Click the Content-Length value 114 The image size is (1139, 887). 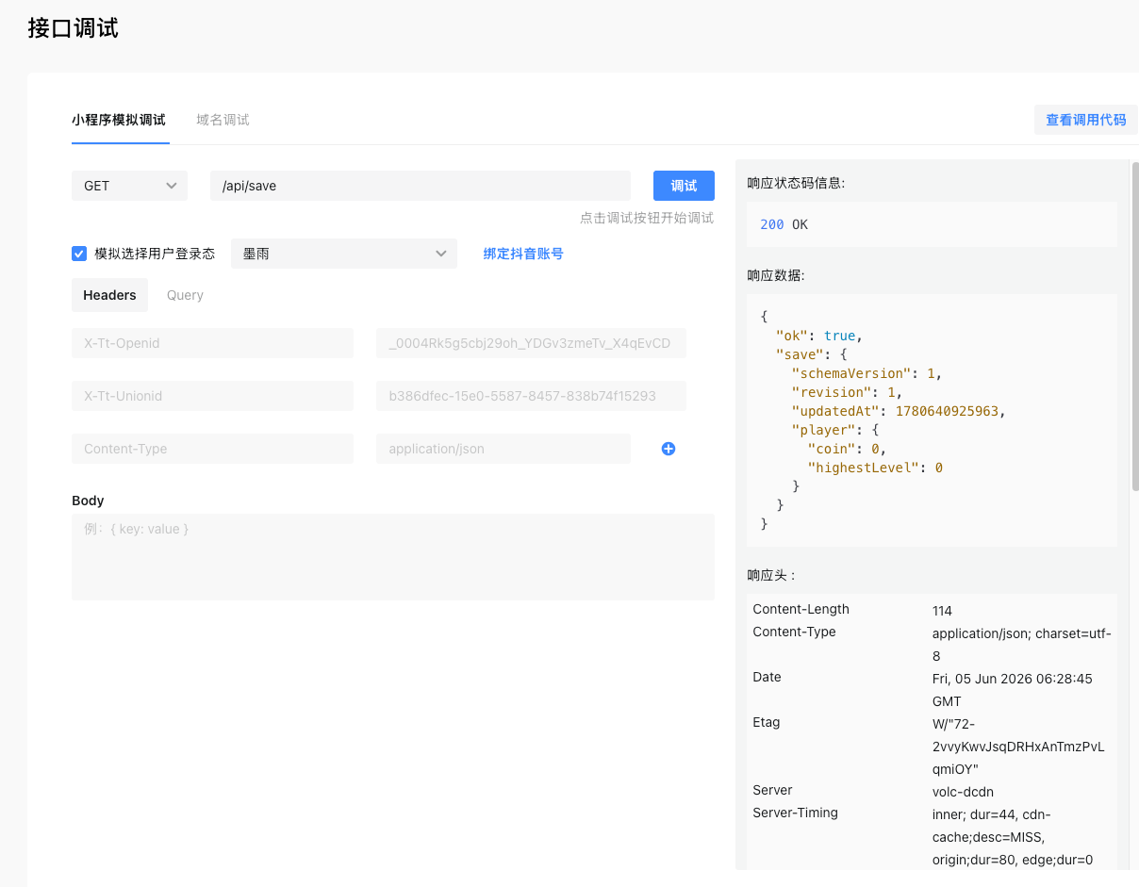[942, 611]
